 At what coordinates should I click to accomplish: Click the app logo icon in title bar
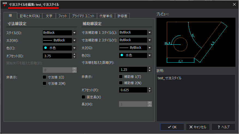click(x=5, y=4)
